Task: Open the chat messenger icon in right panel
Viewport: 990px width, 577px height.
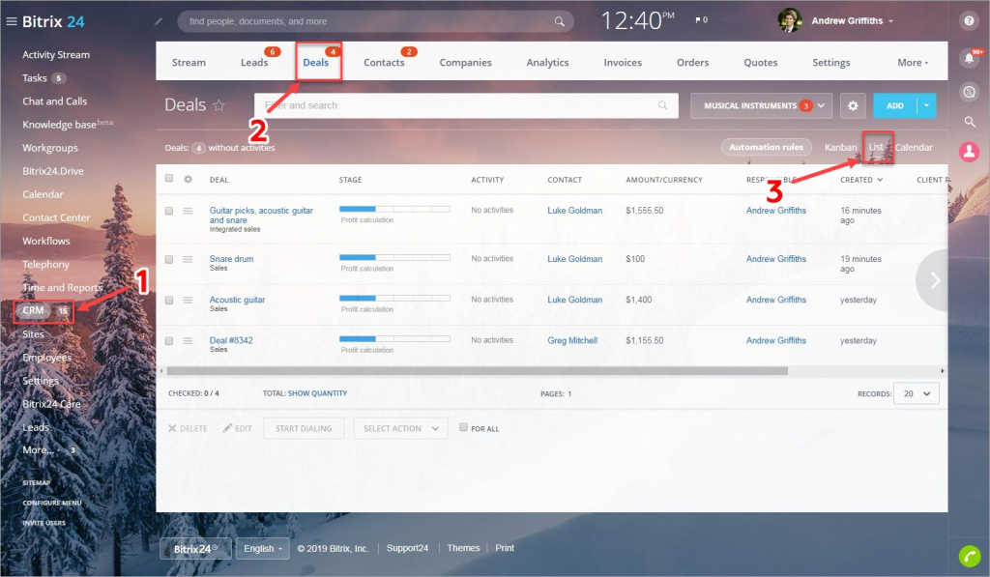Action: pyautogui.click(x=969, y=92)
